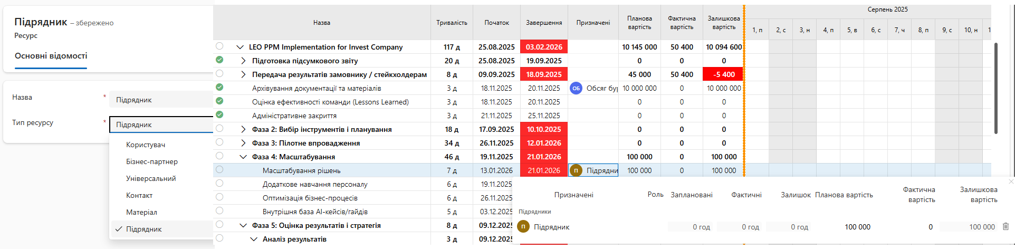Close the assignment details panel

coord(1011,181)
